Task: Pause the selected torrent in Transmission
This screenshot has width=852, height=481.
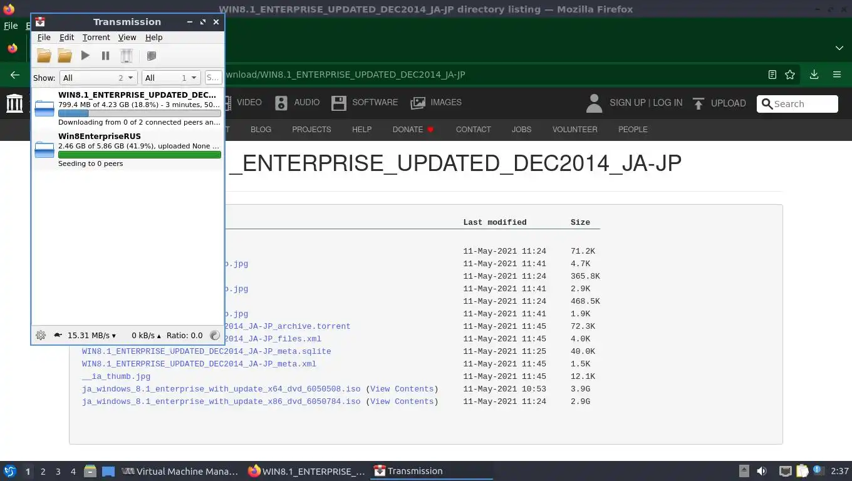Action: tap(105, 56)
